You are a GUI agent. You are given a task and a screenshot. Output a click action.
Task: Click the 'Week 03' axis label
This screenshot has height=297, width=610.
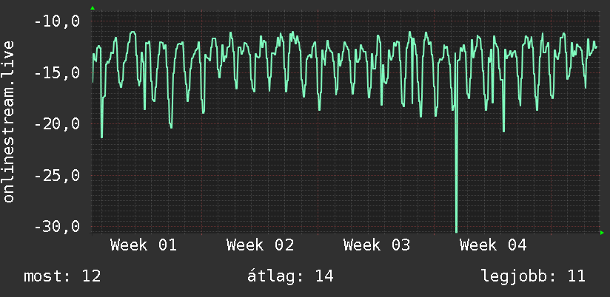[x=377, y=245]
